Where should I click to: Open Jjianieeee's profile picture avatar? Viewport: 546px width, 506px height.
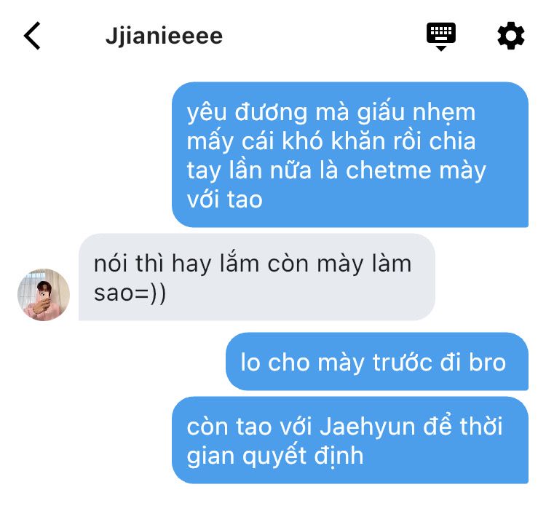(44, 295)
